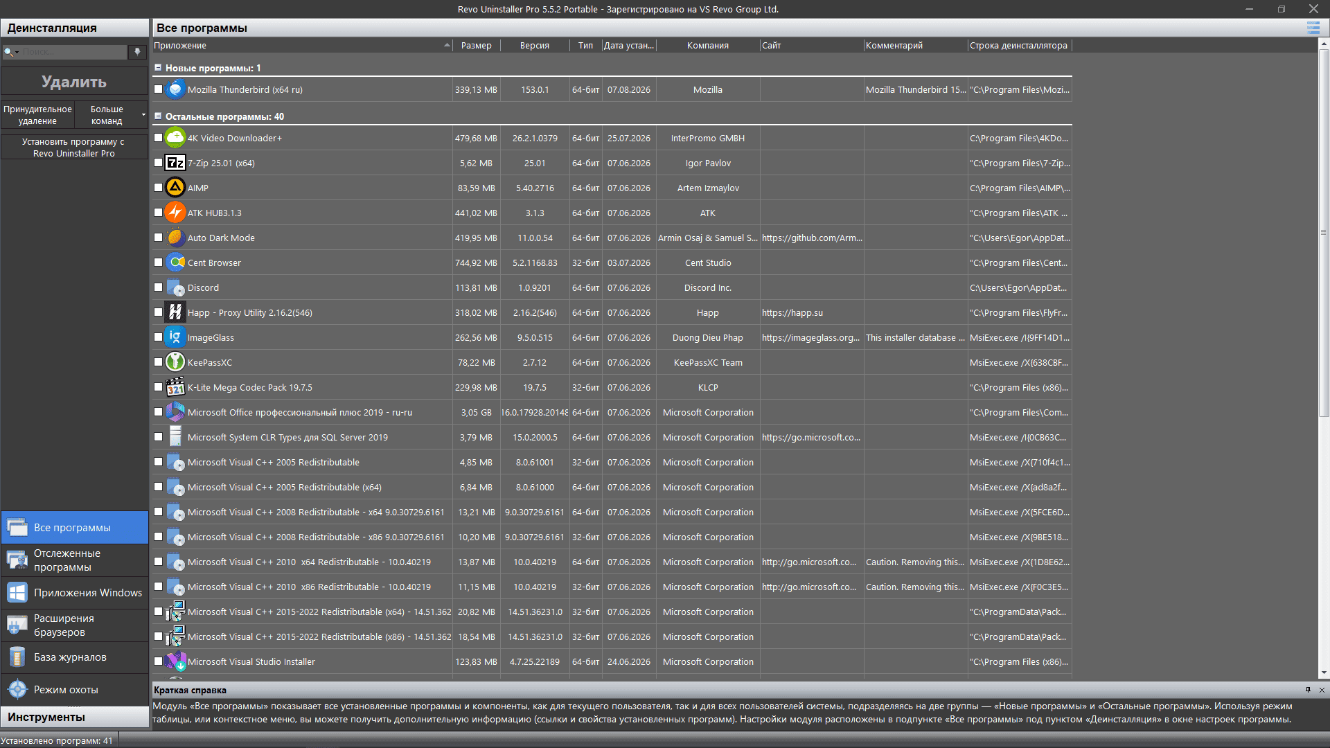Click the AIMP program icon

click(x=175, y=188)
